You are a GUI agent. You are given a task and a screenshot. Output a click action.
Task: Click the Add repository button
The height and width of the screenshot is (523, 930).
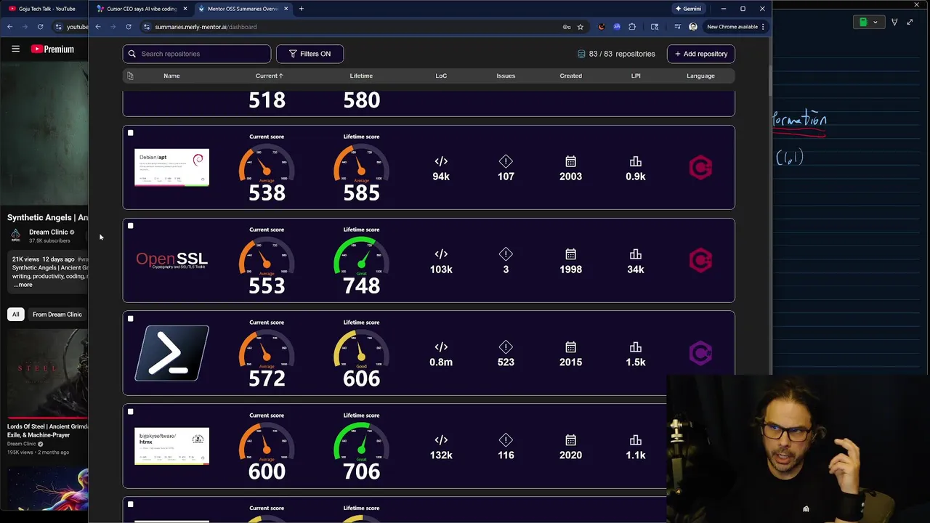point(701,54)
